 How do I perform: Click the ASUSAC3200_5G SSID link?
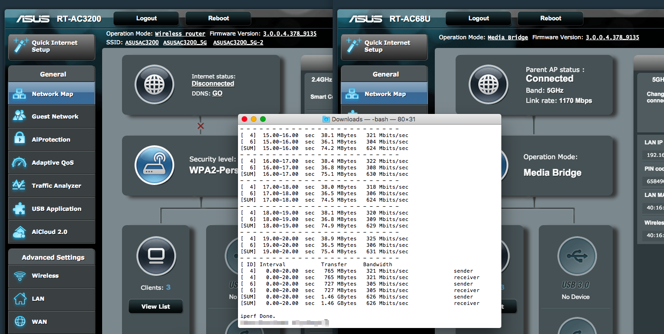[184, 42]
